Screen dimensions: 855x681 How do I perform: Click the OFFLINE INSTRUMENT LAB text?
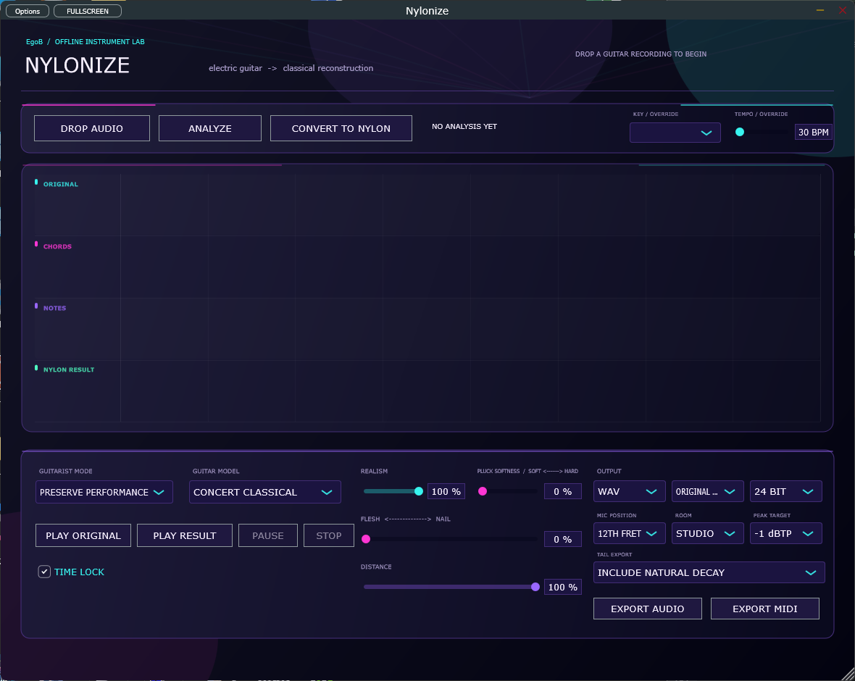(100, 42)
